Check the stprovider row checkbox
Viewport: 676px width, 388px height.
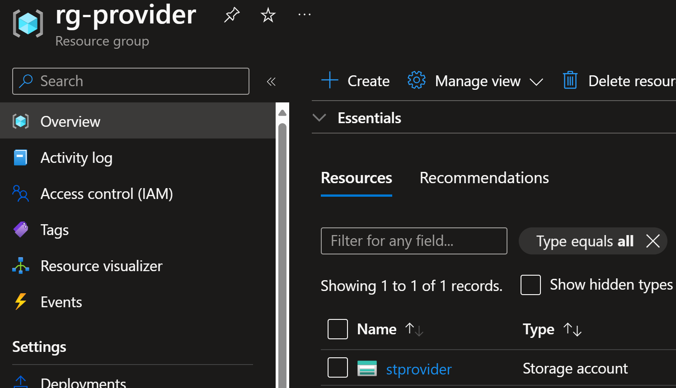click(x=338, y=367)
